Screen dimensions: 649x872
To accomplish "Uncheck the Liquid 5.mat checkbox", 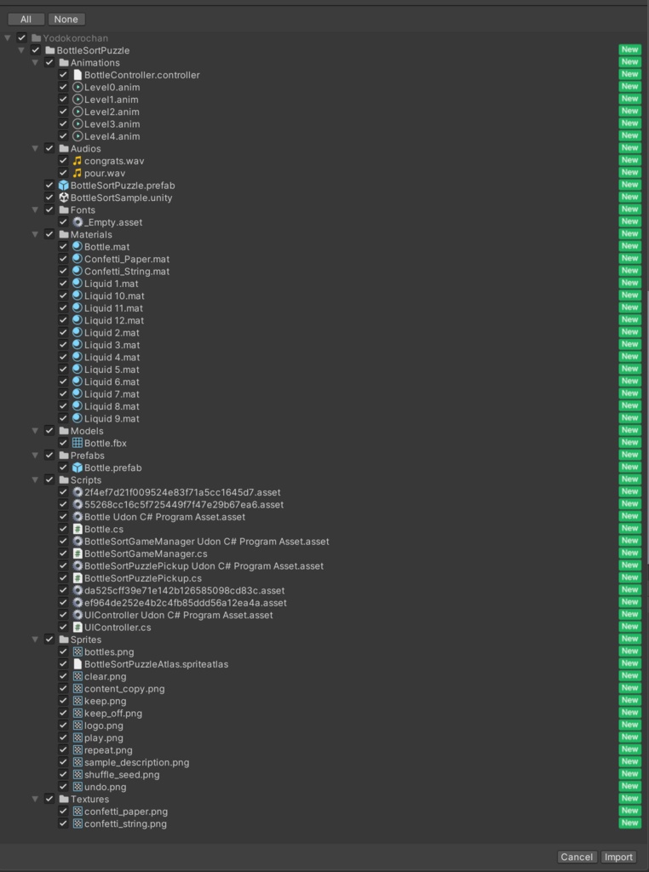I will pyautogui.click(x=63, y=370).
